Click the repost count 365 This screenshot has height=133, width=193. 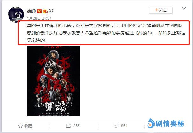pos(76,126)
